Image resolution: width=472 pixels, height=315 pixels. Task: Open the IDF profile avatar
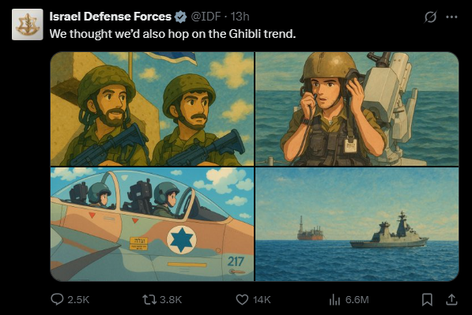(x=28, y=24)
